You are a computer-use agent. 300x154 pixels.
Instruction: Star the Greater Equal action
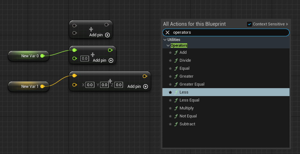[170, 84]
